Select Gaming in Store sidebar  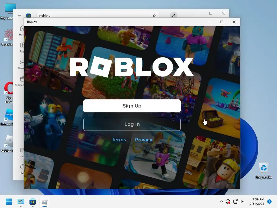click(21, 64)
